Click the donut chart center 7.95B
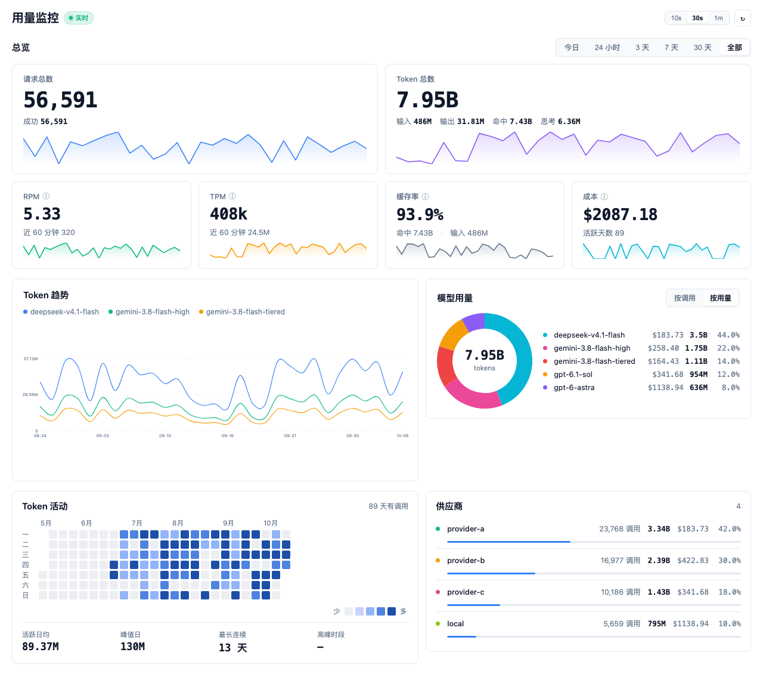The image size is (763, 674). click(485, 355)
